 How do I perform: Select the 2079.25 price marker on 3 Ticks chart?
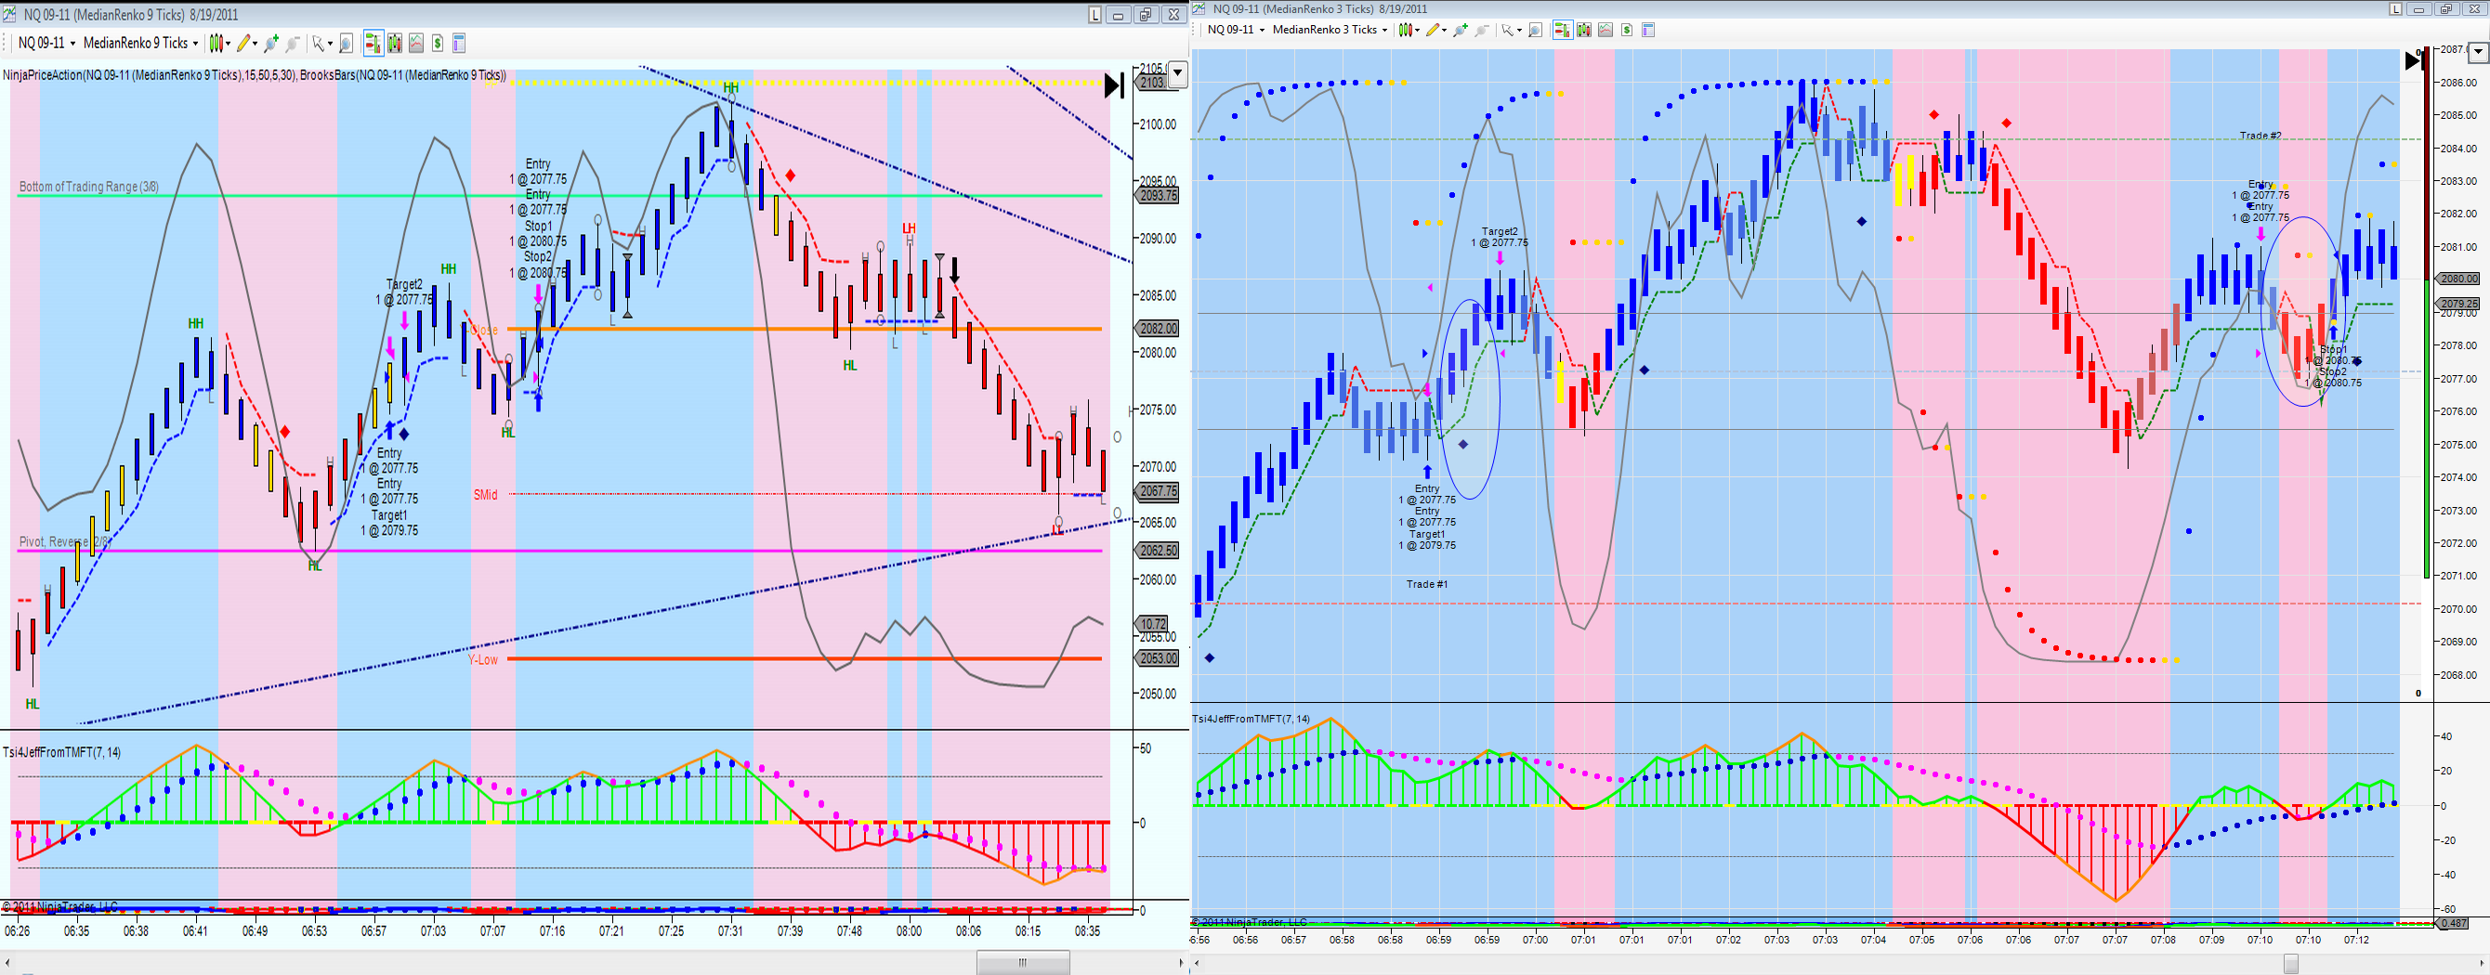2459,304
